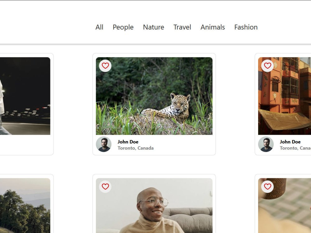
Task: Open the night street photo
Action: click(25, 96)
